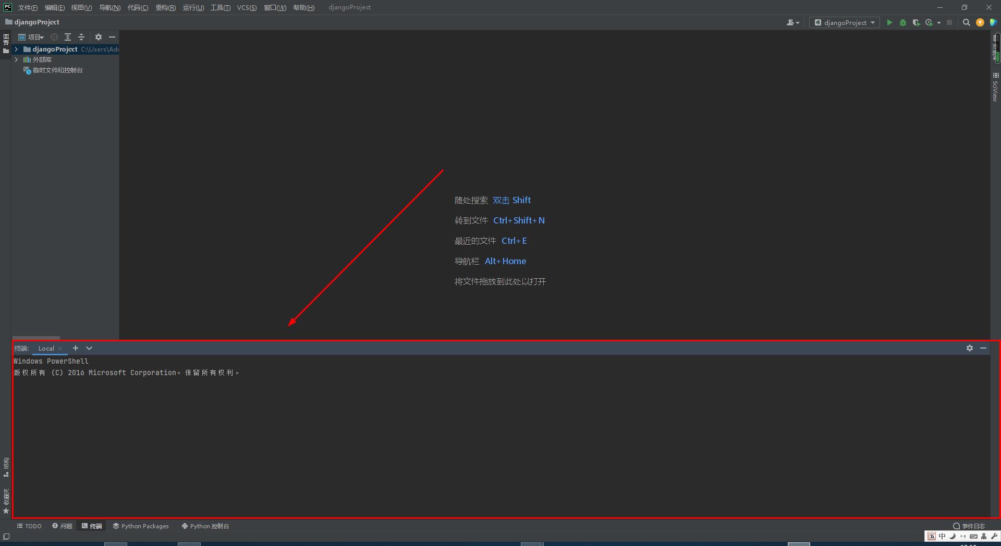Open the VCS menu
The image size is (1001, 546).
[247, 7]
